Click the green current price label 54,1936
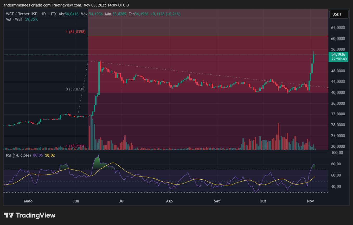 click(x=338, y=55)
